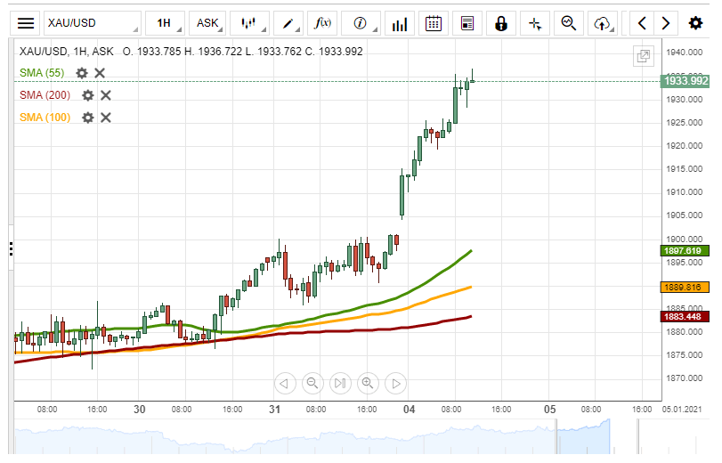Open settings for SMA (55) indicator
The height and width of the screenshot is (463, 722).
pyautogui.click(x=82, y=73)
